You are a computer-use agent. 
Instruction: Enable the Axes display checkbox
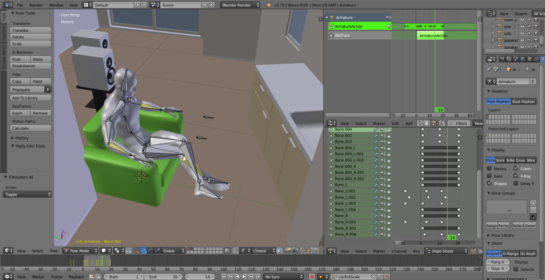click(489, 176)
